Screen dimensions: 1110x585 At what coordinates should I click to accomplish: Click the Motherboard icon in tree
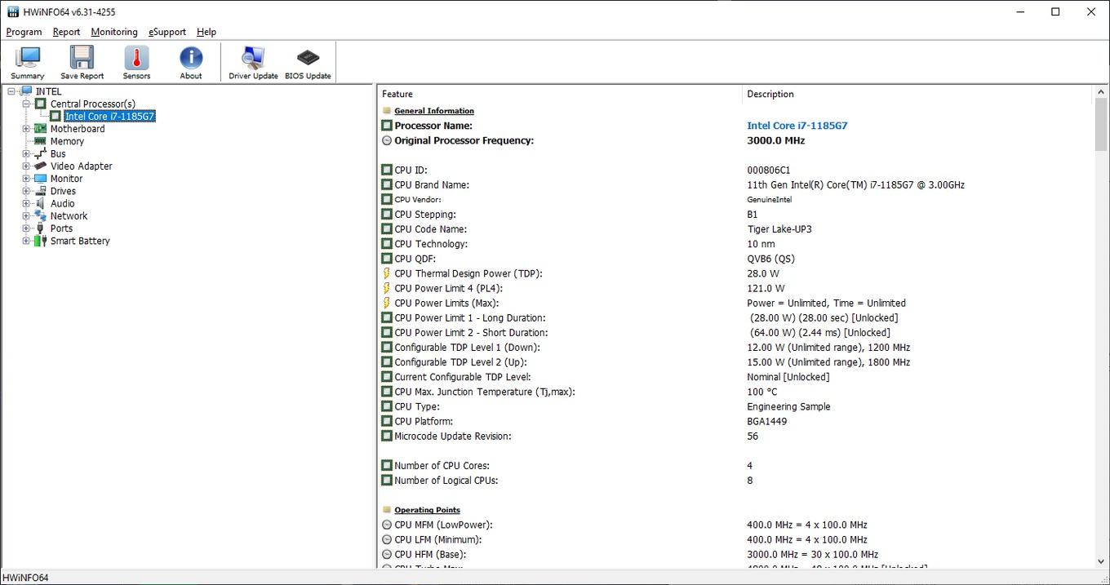point(40,129)
